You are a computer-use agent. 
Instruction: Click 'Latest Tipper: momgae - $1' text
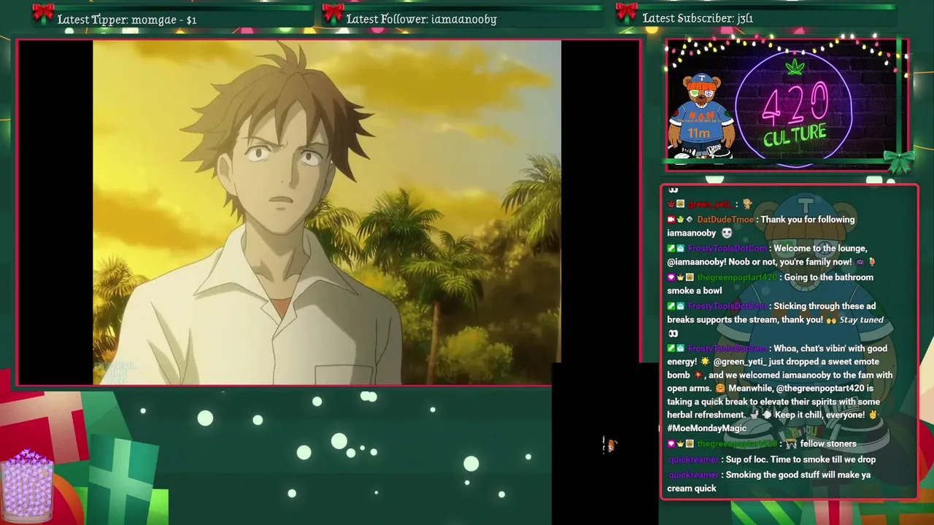coord(127,20)
